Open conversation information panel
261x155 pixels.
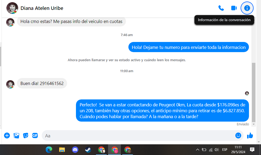247,8
